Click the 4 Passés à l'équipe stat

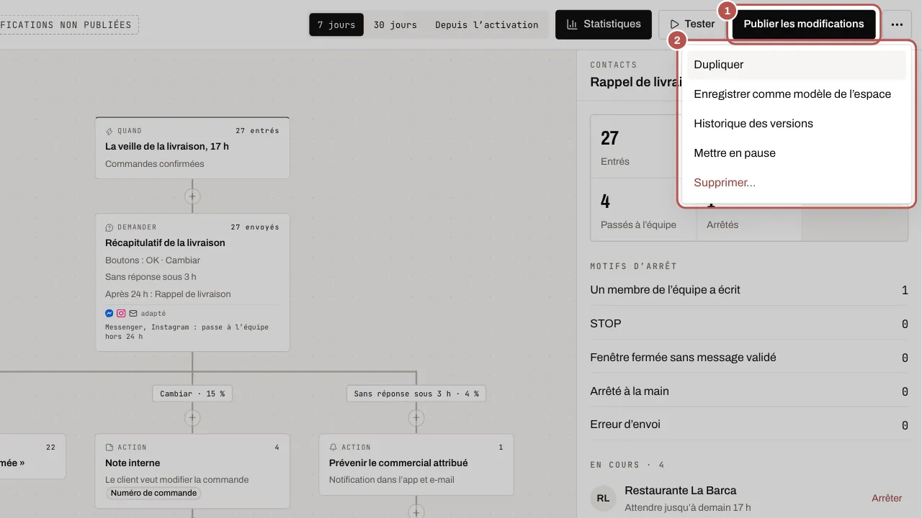643,209
